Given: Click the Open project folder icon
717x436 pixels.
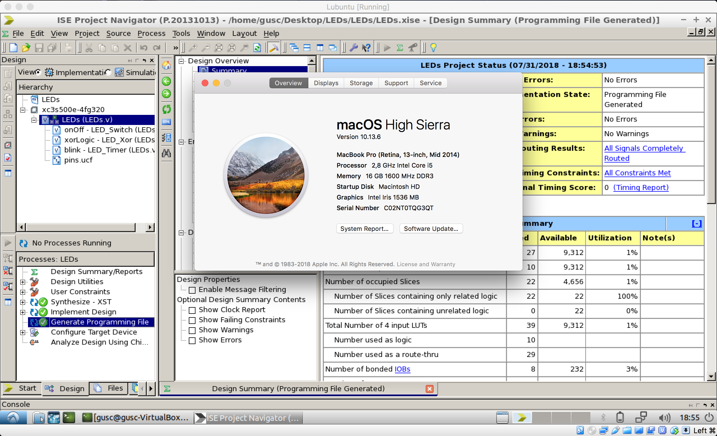Looking at the screenshot, I should tap(26, 47).
